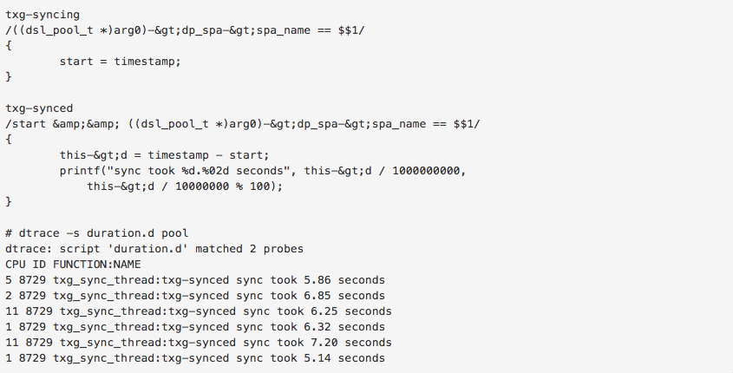Click the row reporting 6.25 seconds

point(198,311)
